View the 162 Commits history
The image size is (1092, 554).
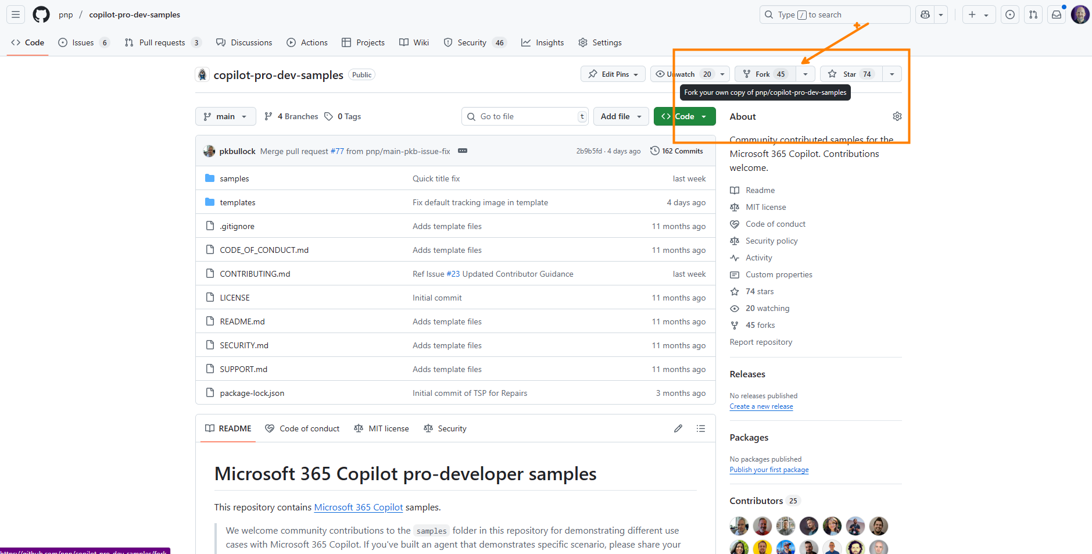point(676,151)
